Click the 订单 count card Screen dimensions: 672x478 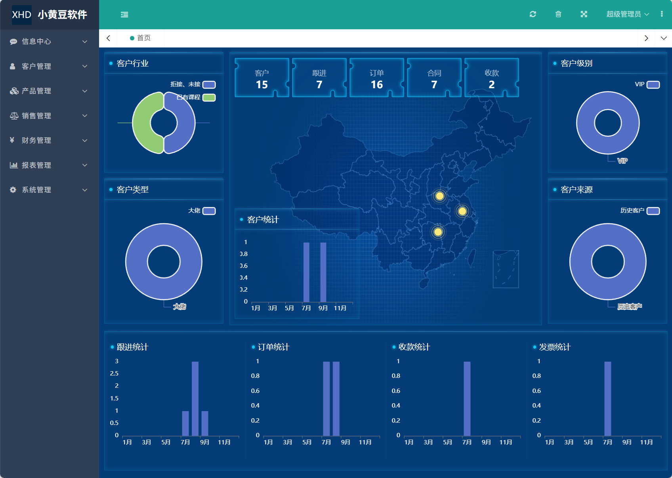(377, 78)
